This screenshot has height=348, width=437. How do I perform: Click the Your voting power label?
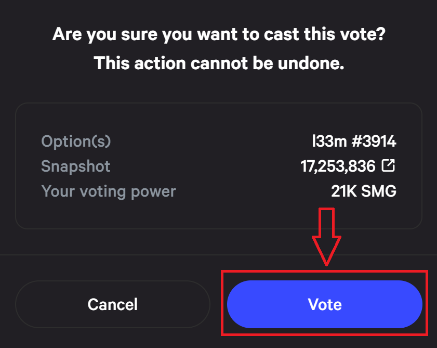tap(109, 192)
